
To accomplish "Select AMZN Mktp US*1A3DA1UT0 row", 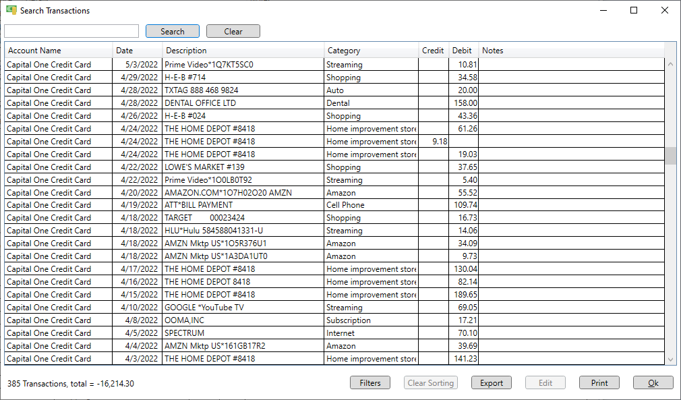I will pos(334,256).
